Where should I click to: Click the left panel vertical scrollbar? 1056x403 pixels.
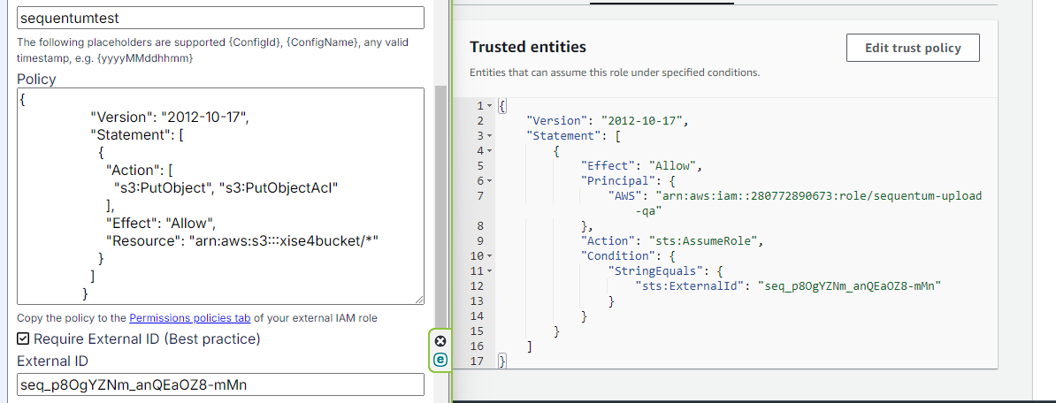tap(440, 203)
